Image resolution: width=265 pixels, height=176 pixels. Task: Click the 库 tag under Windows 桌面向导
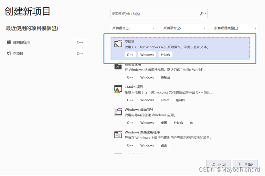pyautogui.click(x=191, y=123)
